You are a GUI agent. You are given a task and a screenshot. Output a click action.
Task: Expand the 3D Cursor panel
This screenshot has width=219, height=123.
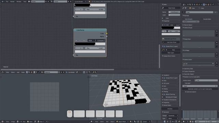pos(166,83)
